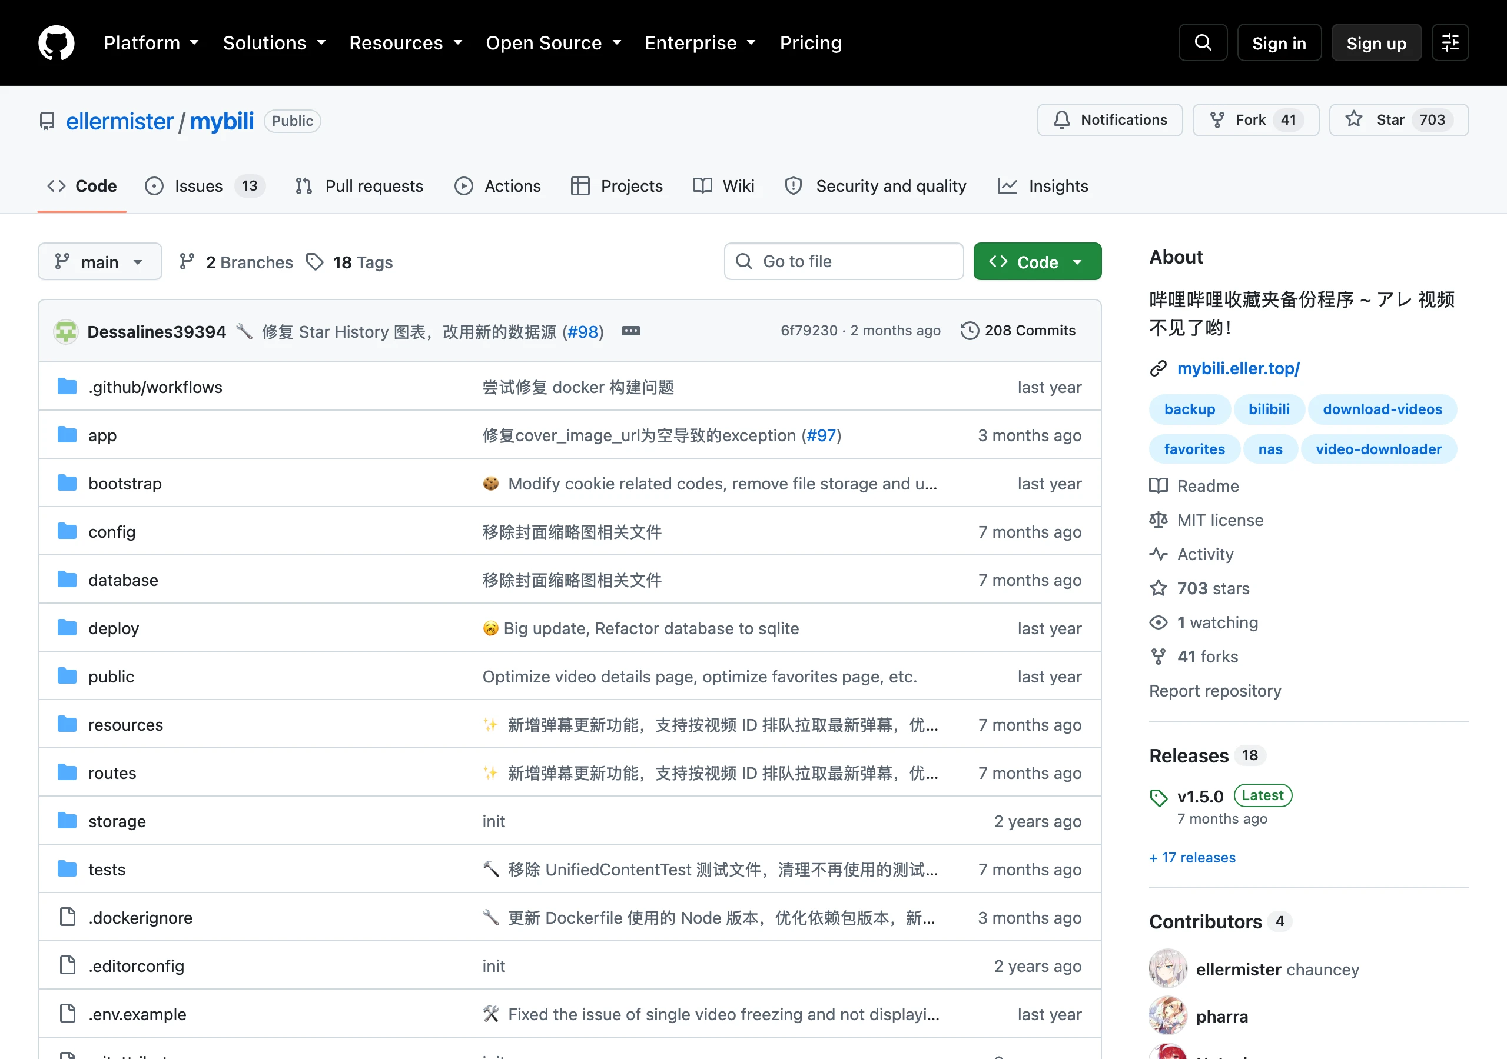Click the bilibili topic tag

tap(1268, 409)
